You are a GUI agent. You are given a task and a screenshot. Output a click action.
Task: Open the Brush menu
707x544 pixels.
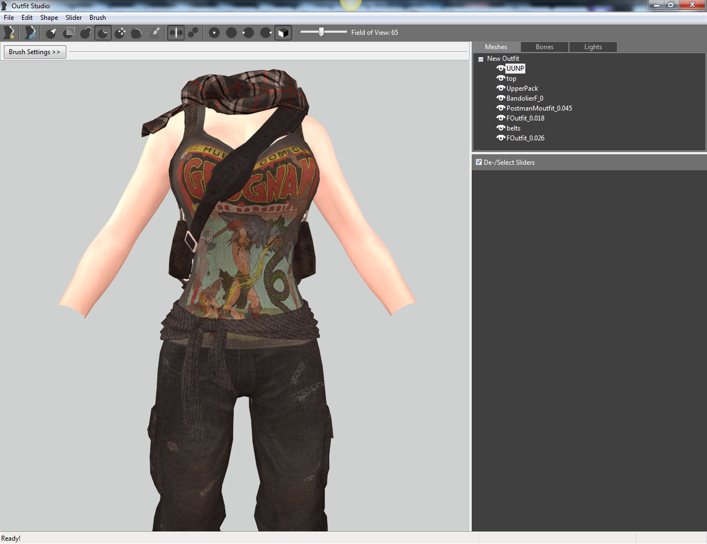[x=98, y=18]
